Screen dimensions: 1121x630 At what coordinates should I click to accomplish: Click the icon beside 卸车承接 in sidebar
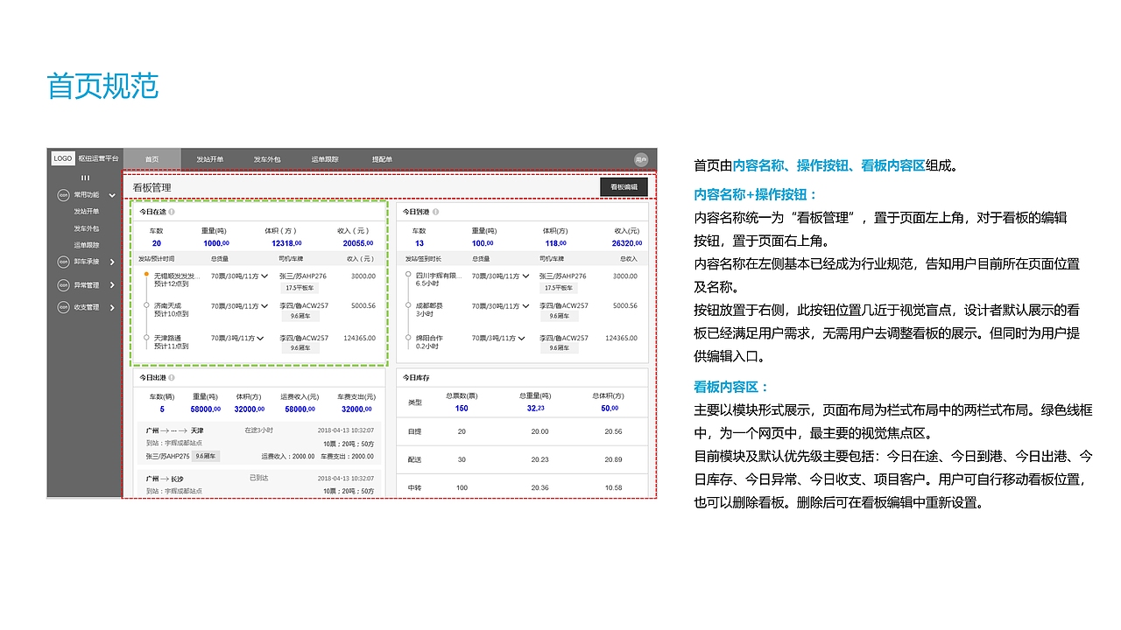pos(62,261)
